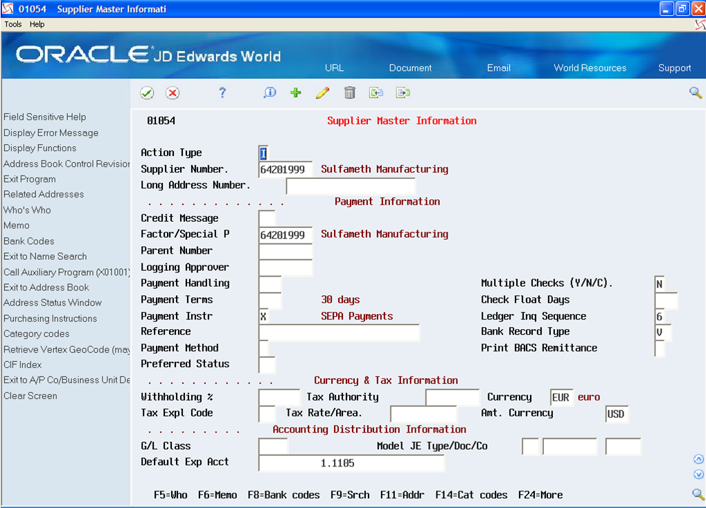Open CIF Index sidebar option
706x508 pixels.
[22, 365]
